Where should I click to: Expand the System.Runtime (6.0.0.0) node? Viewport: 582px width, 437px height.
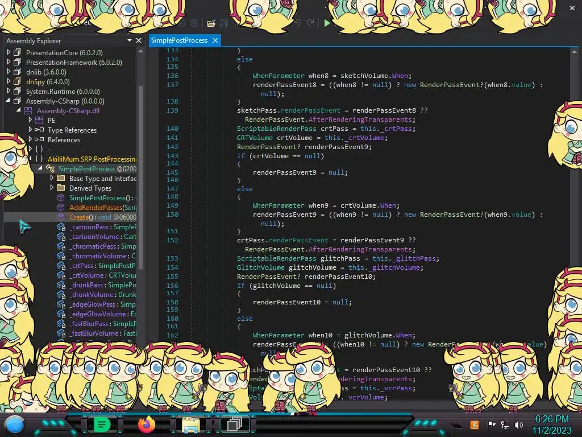(x=9, y=91)
